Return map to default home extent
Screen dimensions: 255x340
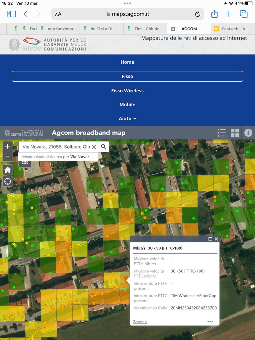8,170
